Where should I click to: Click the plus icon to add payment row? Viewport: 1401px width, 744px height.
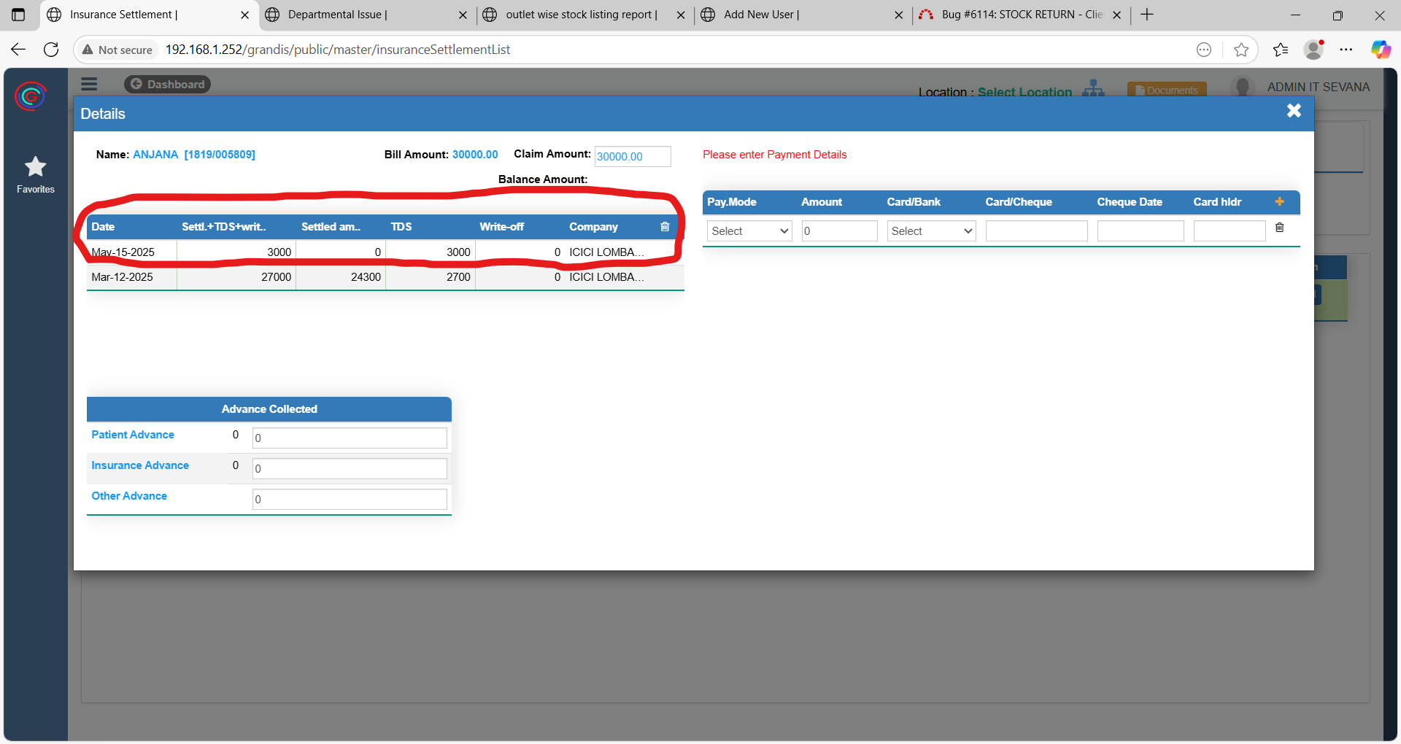(1279, 202)
